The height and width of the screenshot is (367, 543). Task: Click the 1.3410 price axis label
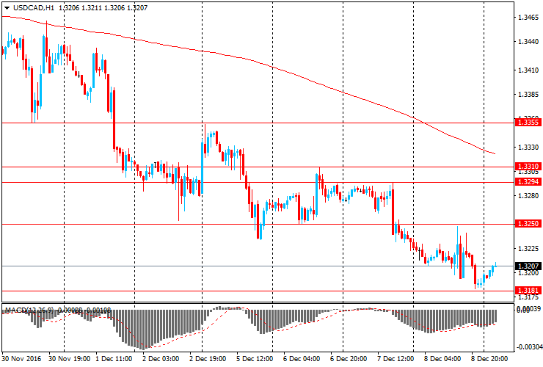(x=528, y=70)
